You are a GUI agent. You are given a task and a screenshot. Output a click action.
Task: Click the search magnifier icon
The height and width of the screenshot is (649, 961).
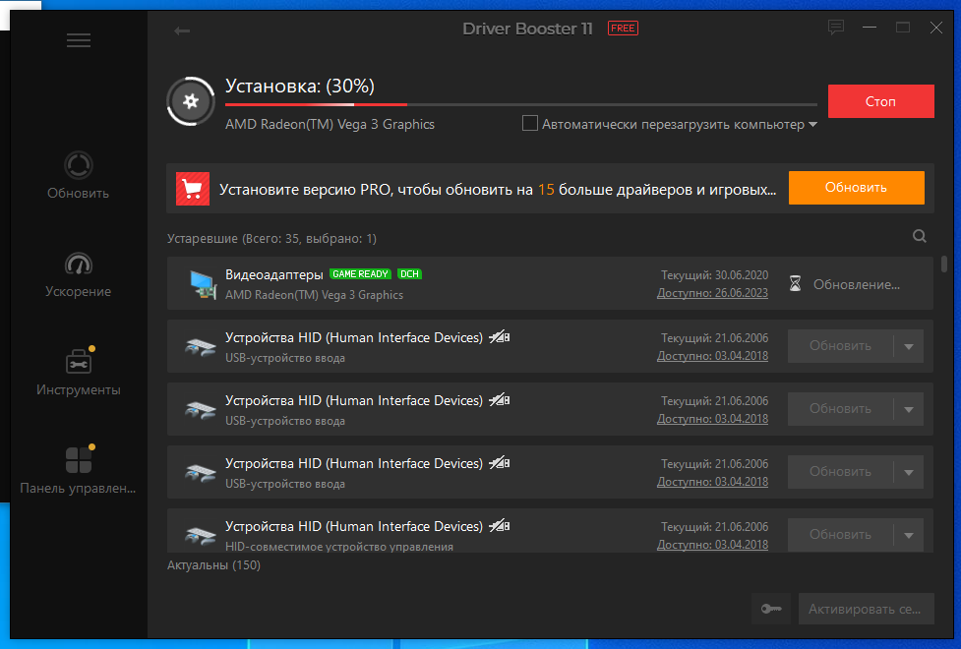click(x=920, y=236)
